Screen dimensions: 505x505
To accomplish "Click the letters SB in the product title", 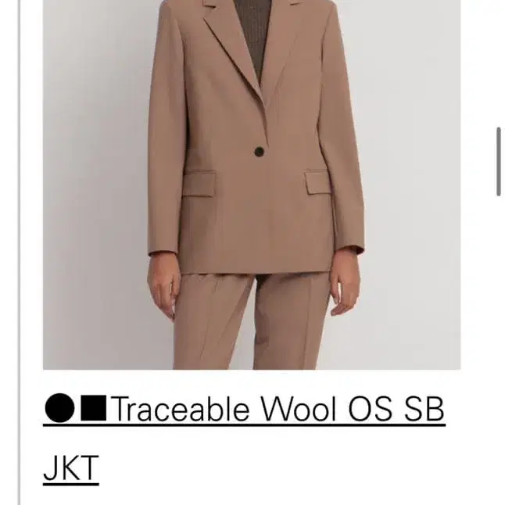I will point(424,408).
